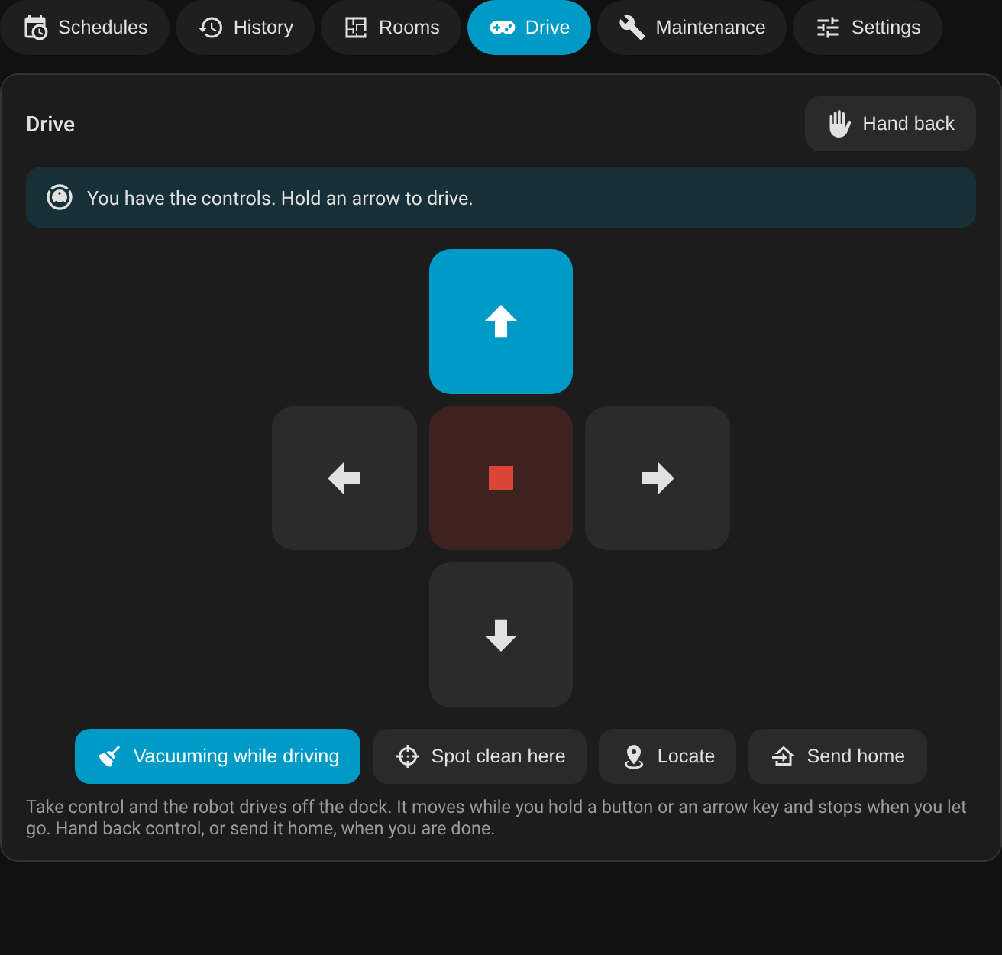
Task: Click the Drive panel heading
Action: click(50, 124)
